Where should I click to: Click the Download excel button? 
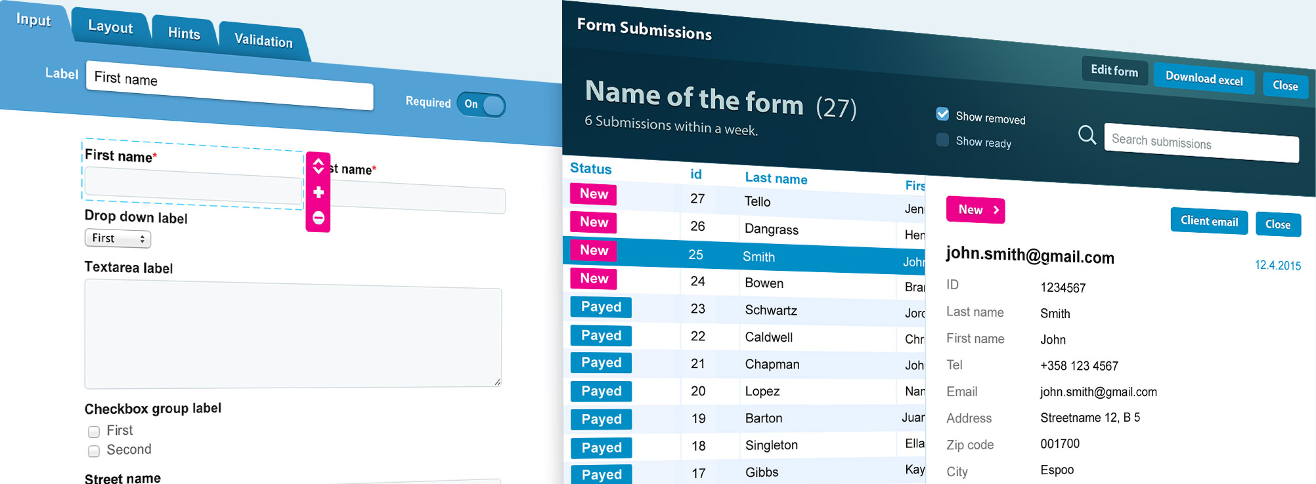point(1204,79)
